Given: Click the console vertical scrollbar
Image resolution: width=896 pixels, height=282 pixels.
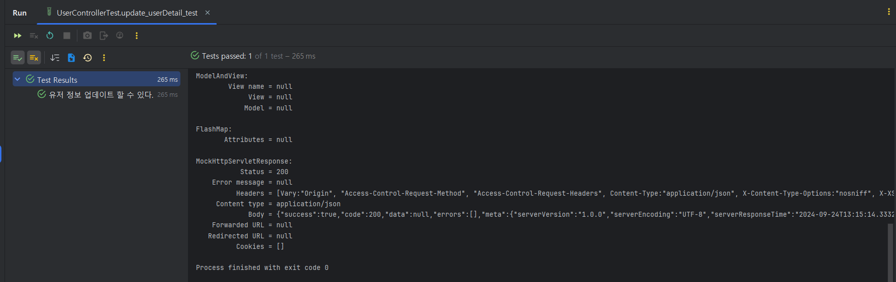Looking at the screenshot, I should pyautogui.click(x=890, y=251).
